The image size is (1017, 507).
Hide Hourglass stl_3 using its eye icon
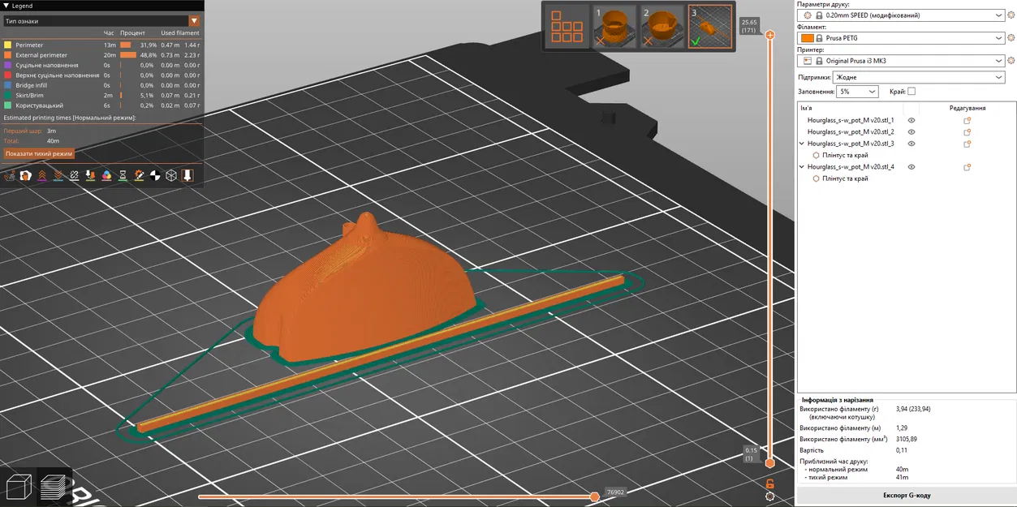click(x=911, y=144)
